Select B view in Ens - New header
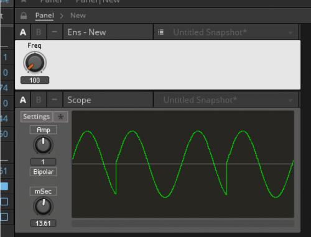Viewport: 311px width, 237px height. [39, 32]
